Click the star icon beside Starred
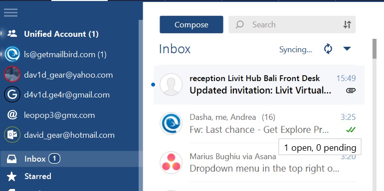This screenshot has height=191, width=384. point(12,177)
